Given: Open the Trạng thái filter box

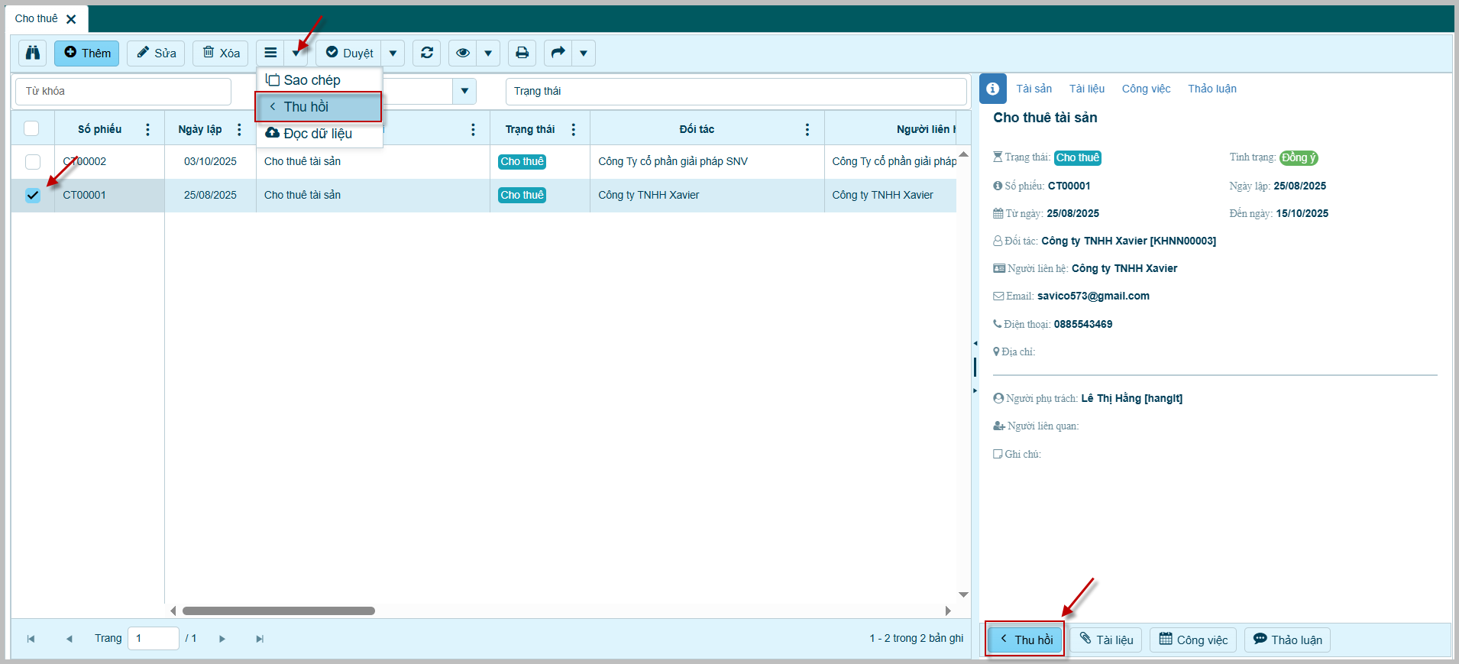Looking at the screenshot, I should (x=735, y=91).
